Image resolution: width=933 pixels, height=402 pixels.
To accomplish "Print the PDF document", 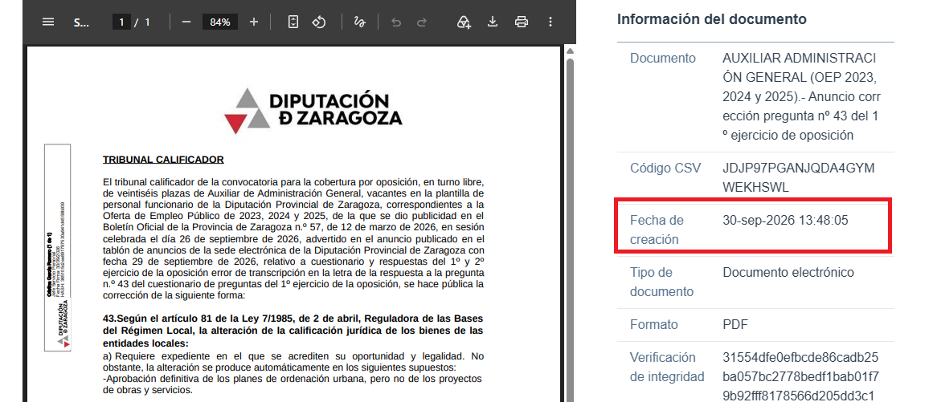I will click(x=522, y=22).
